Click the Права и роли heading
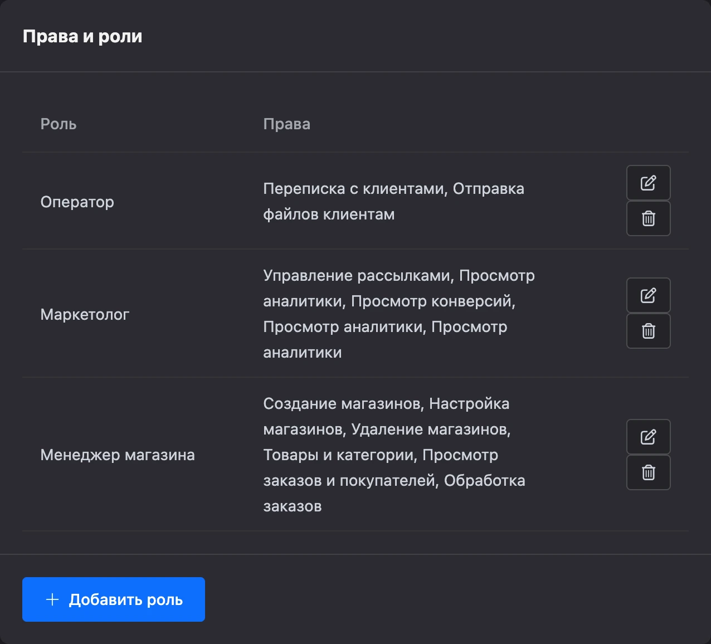 coord(82,36)
